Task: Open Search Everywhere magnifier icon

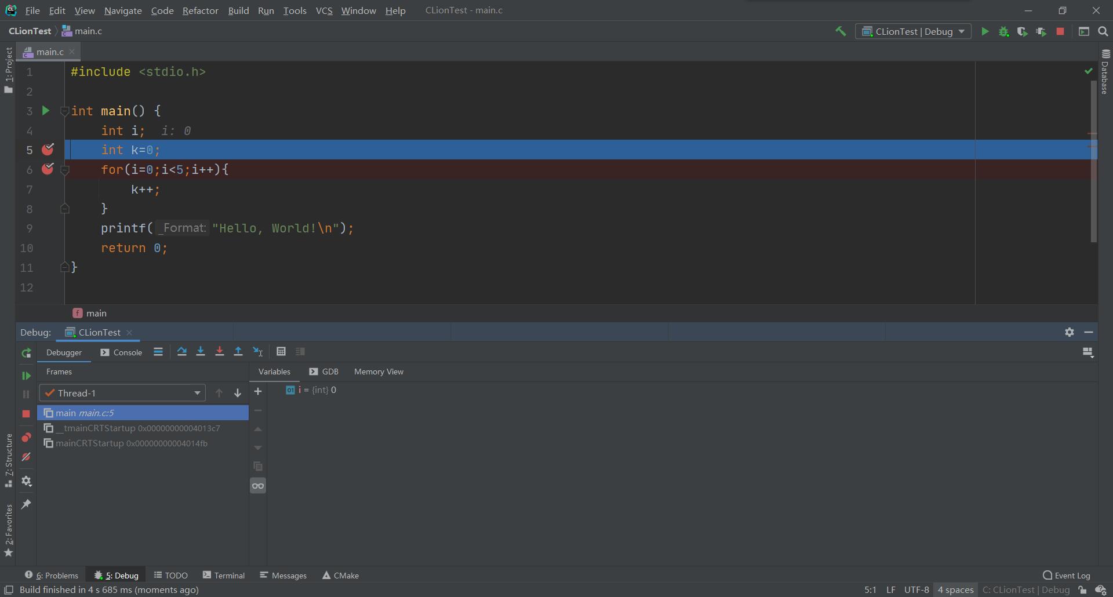Action: (x=1103, y=32)
